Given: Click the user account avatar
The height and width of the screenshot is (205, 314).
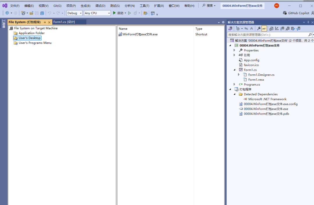Looking at the screenshot, I should [x=276, y=6].
